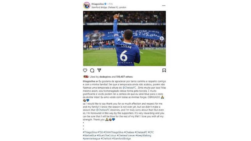Open #OhhhThiagoSilva hashtag

click(x=113, y=132)
